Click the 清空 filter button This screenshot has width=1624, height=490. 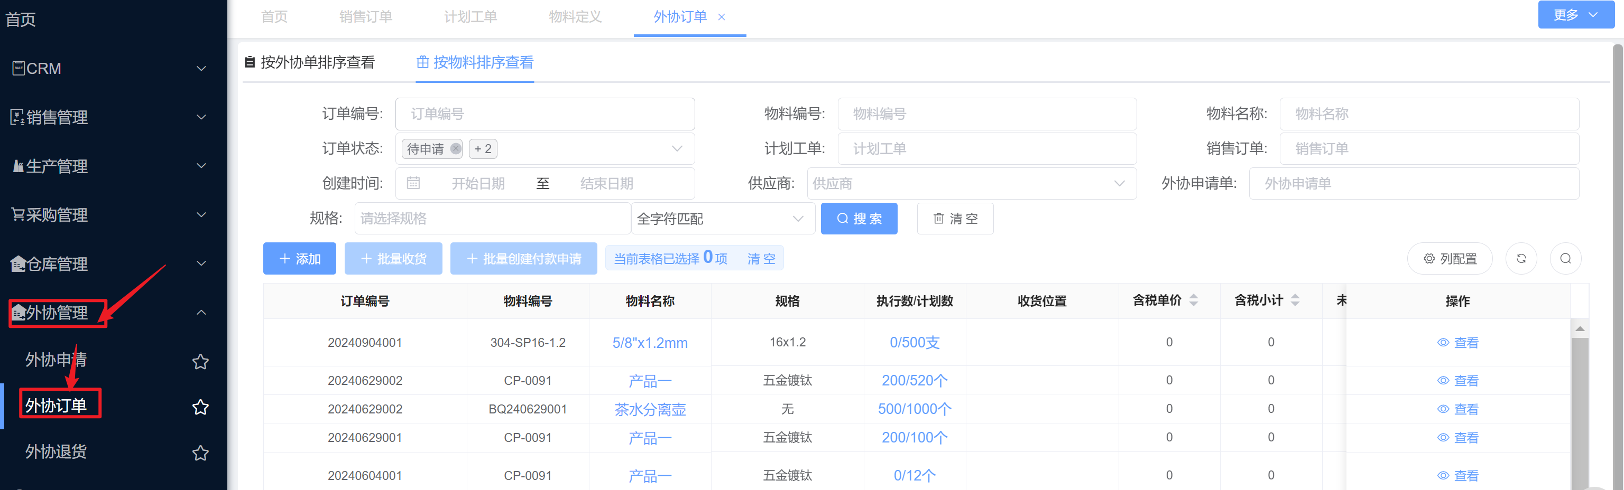(x=955, y=219)
